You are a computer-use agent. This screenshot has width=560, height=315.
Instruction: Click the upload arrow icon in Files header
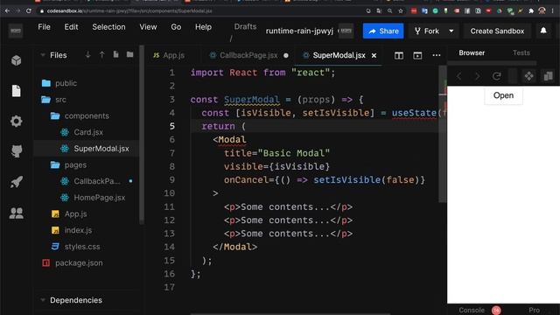(102, 54)
